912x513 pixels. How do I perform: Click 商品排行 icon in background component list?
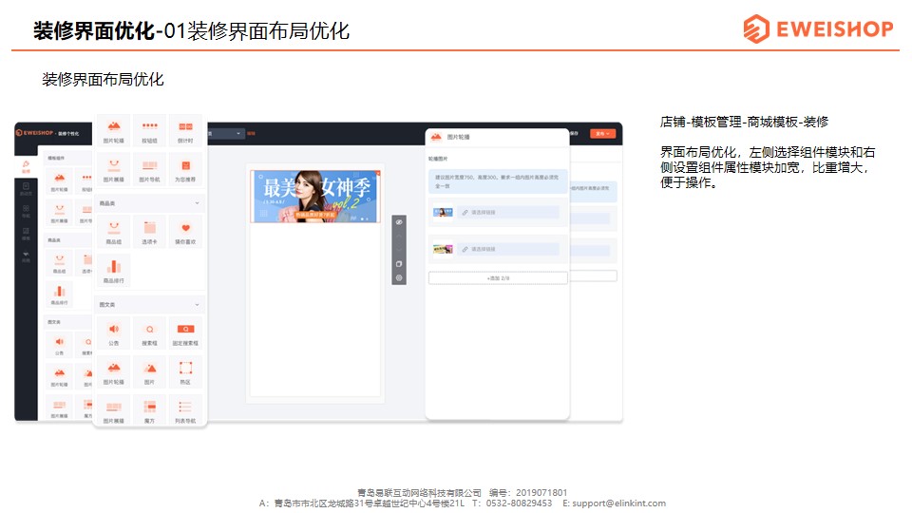[x=59, y=294]
